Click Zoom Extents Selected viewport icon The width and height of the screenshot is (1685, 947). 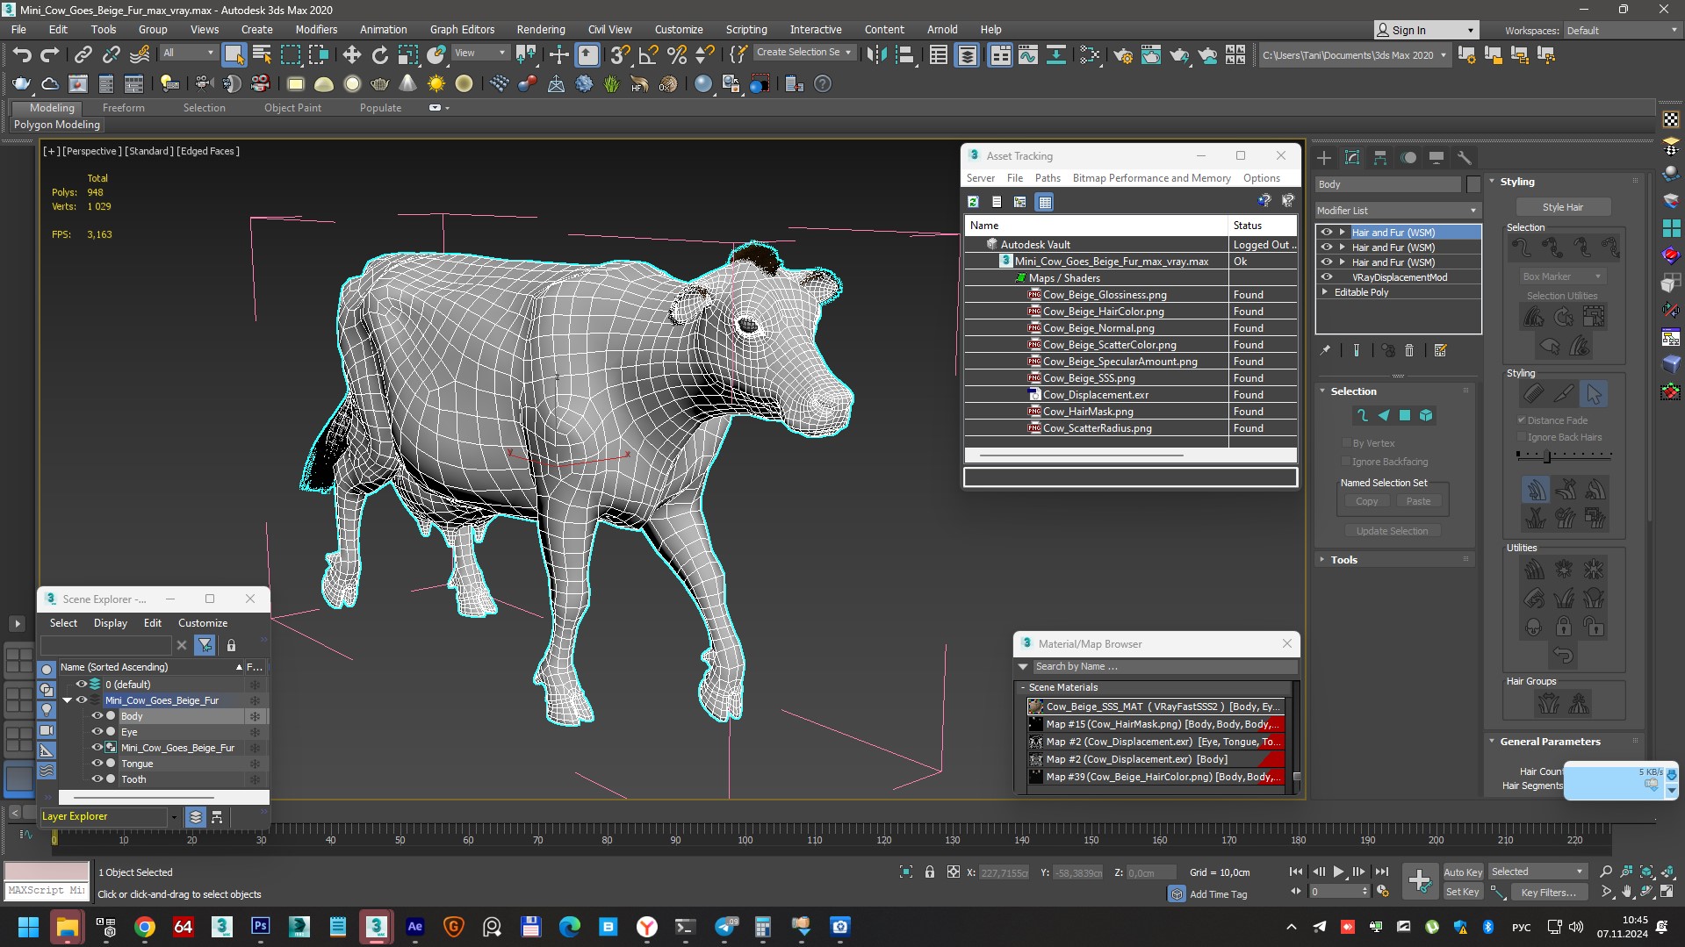1646,872
